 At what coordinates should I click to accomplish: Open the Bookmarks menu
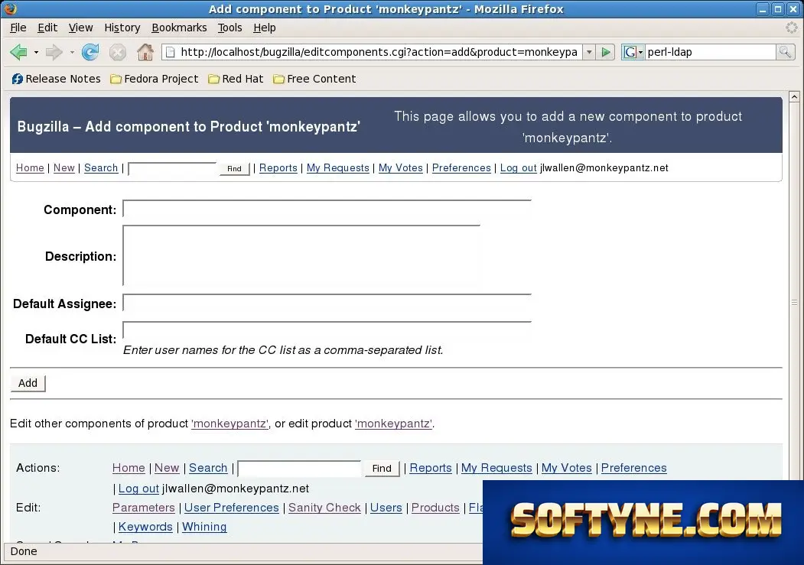179,28
